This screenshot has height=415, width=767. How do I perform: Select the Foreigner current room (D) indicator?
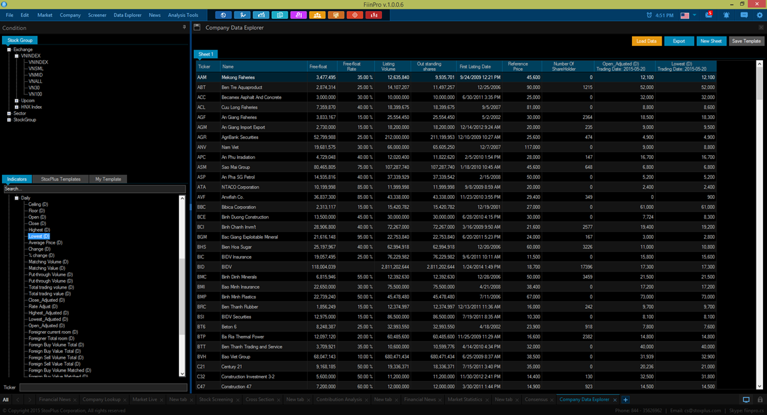pyautogui.click(x=53, y=332)
